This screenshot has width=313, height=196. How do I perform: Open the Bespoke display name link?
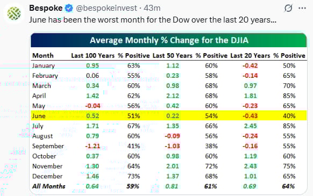(x=46, y=8)
